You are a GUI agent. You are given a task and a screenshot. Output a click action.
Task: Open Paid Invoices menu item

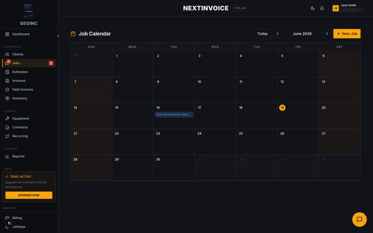pyautogui.click(x=29, y=90)
